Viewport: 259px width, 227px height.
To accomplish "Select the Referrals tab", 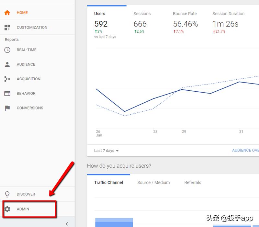I will point(193,182).
